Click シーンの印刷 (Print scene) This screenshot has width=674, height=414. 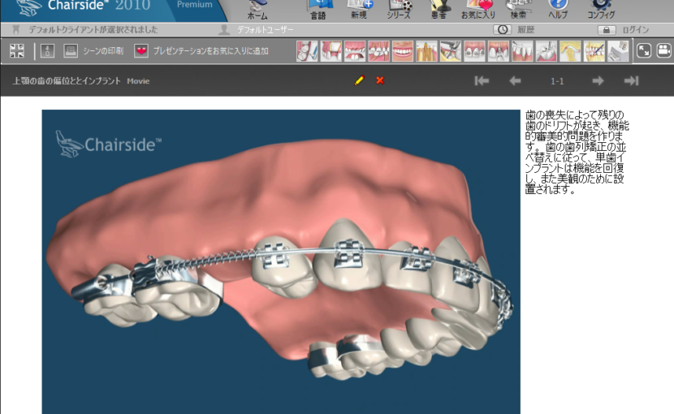(103, 50)
